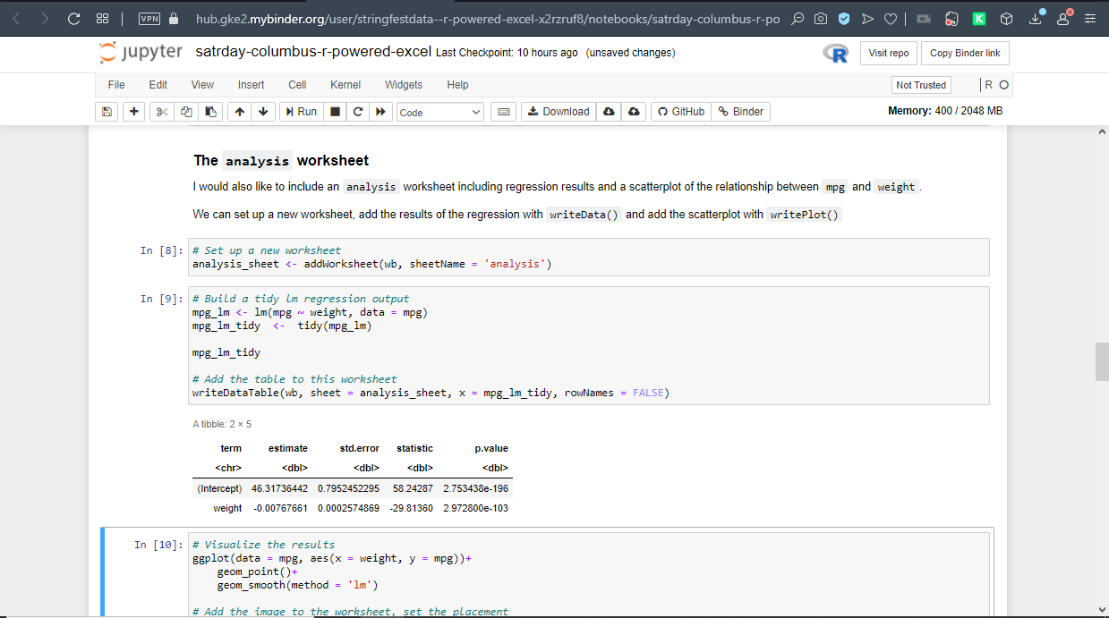Restart and run all with fast-forward icon

(x=381, y=112)
